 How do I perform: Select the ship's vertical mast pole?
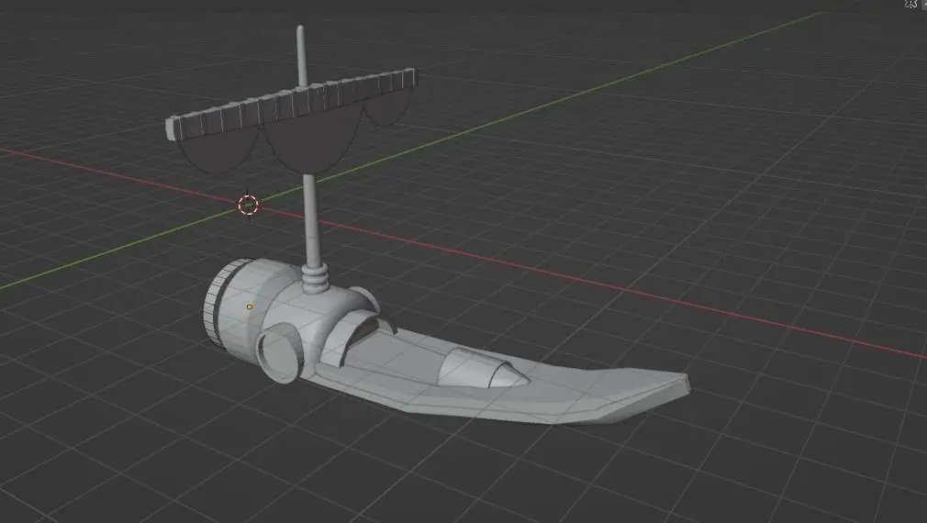pos(311,220)
